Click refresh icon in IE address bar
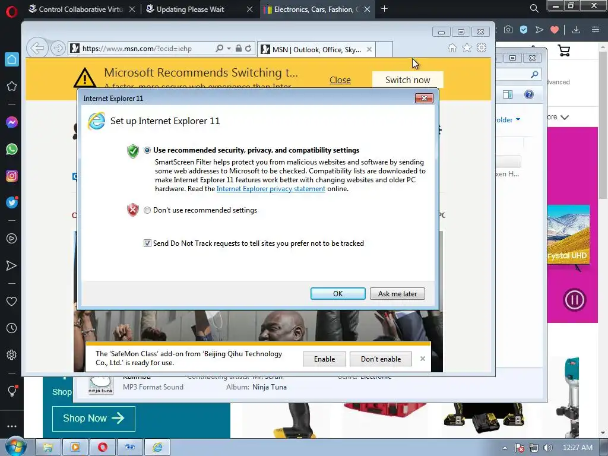608x456 pixels. pos(248,49)
